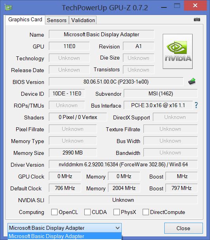Click the GPU field showing 11E0

pos(69,46)
